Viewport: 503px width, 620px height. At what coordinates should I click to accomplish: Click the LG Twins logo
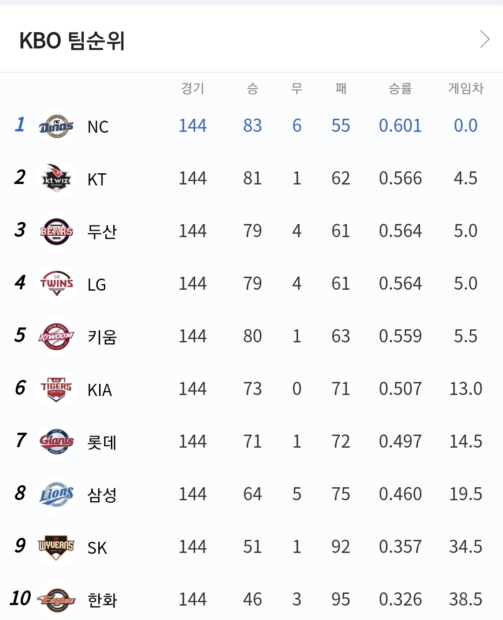(56, 284)
